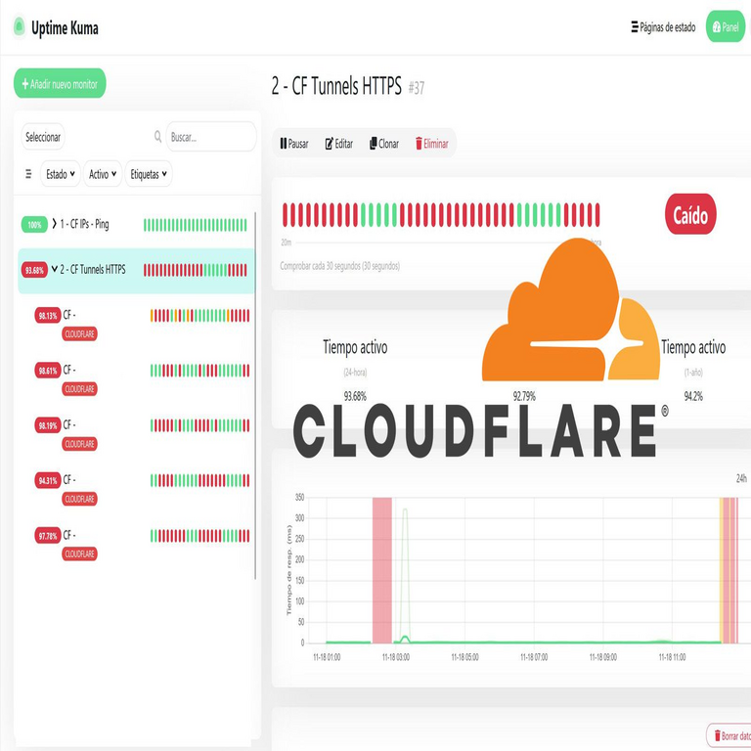
Task: Expand the 1 - CF IPs - Ping group
Action: click(x=54, y=224)
